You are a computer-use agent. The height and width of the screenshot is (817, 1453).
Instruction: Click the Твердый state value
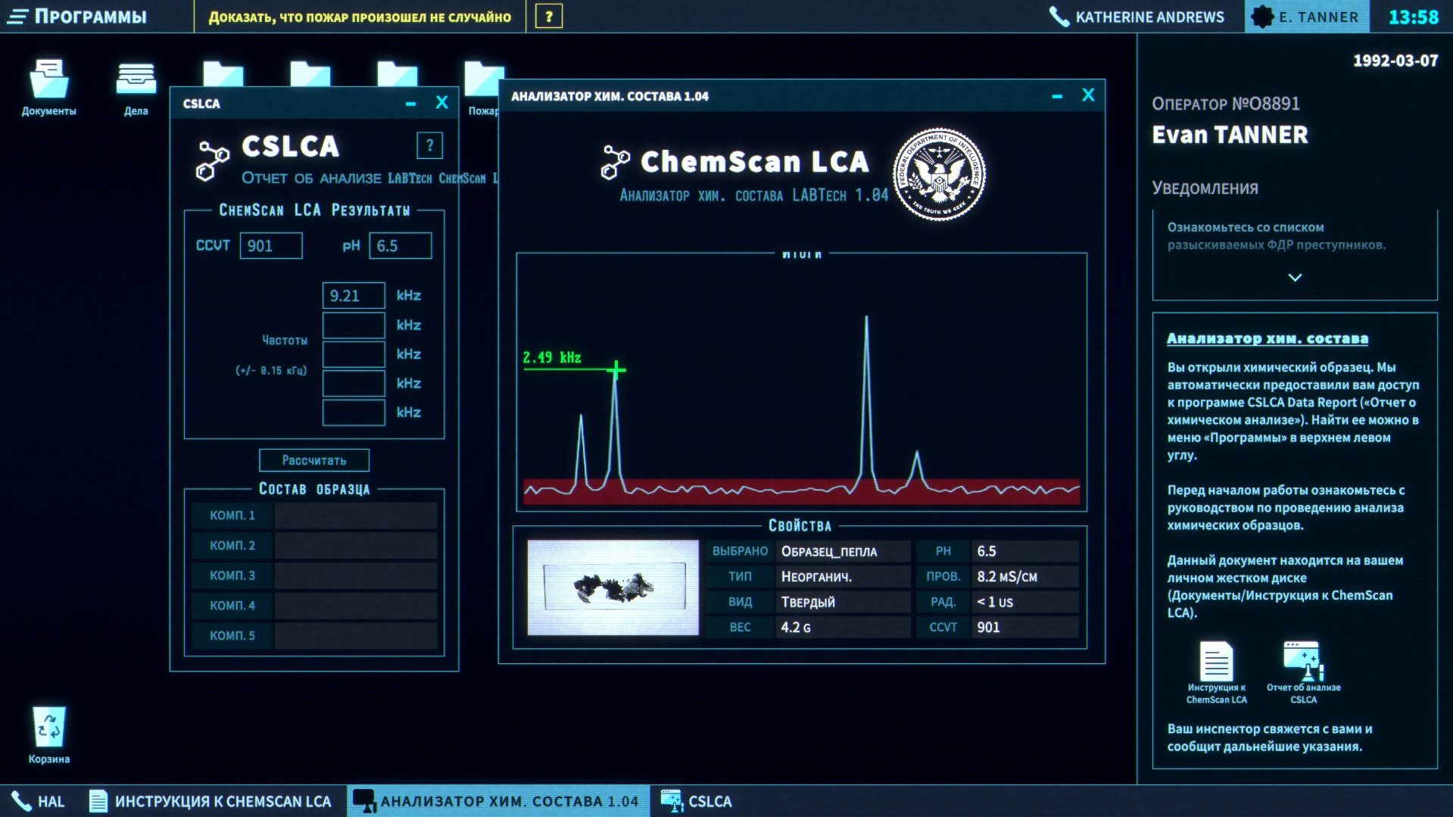coord(843,602)
